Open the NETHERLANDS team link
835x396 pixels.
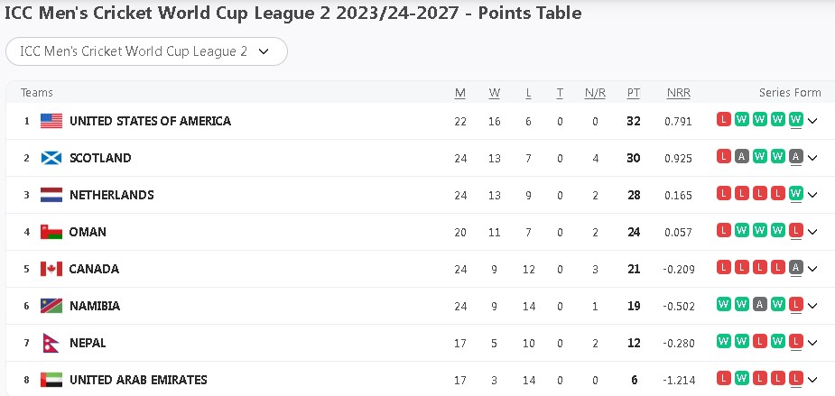pos(111,195)
